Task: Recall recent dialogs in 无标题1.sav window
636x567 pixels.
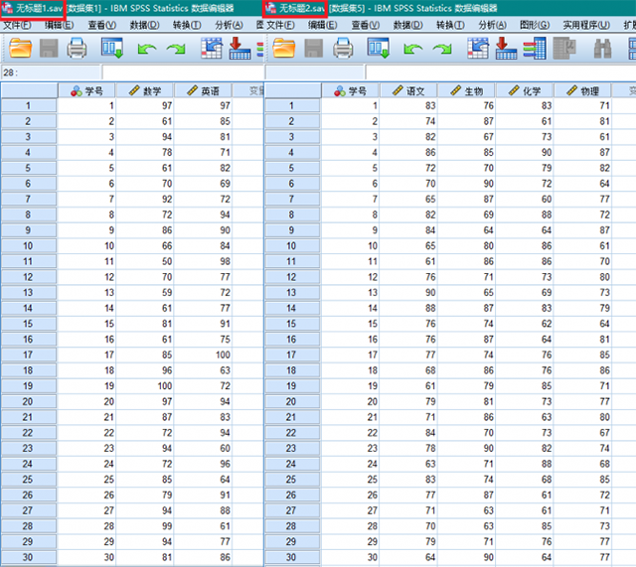Action: coord(112,49)
